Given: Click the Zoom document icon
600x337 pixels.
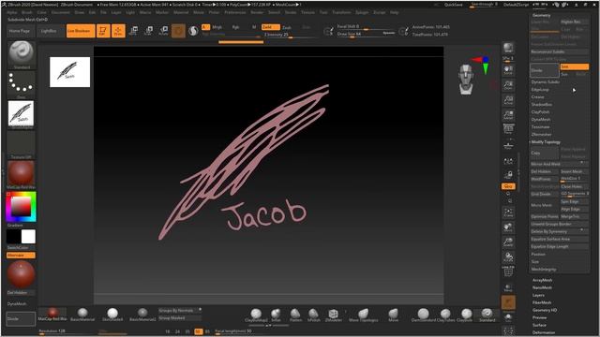Looking at the screenshot, I should coord(508,85).
